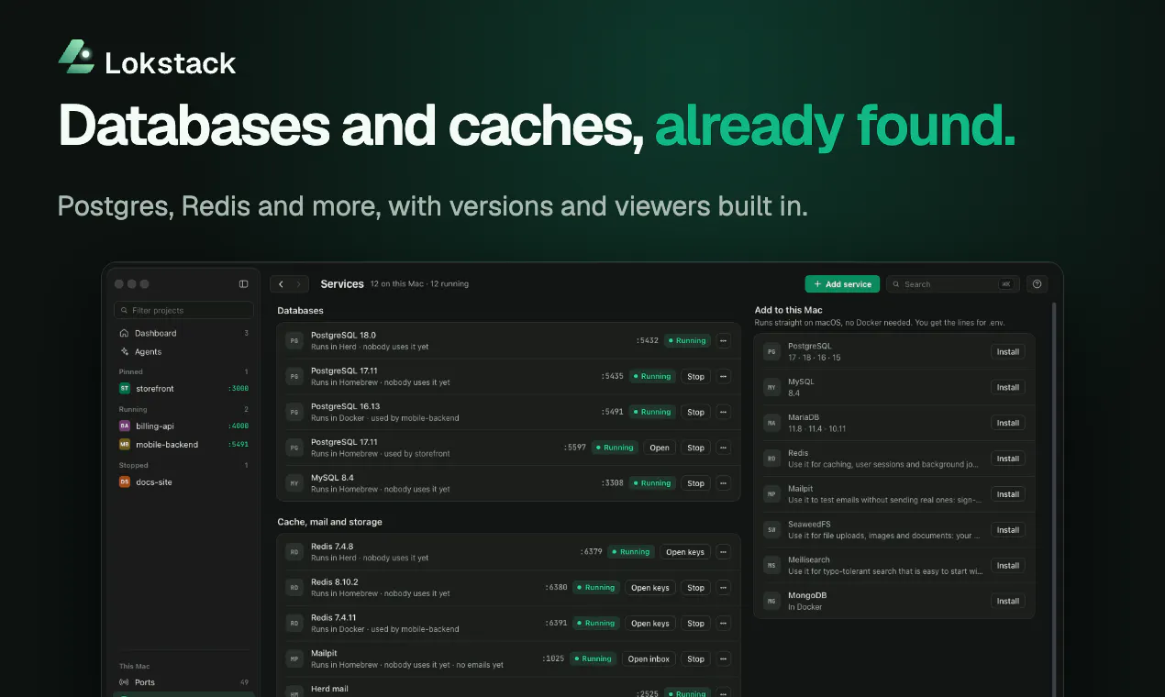Open more options for MySQL 8.4
1165x697 pixels.
[x=723, y=483]
